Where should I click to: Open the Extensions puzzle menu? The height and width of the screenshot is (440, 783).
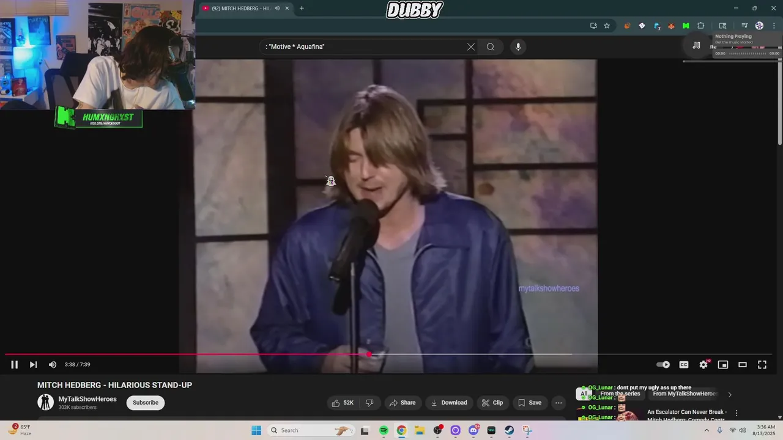click(701, 26)
